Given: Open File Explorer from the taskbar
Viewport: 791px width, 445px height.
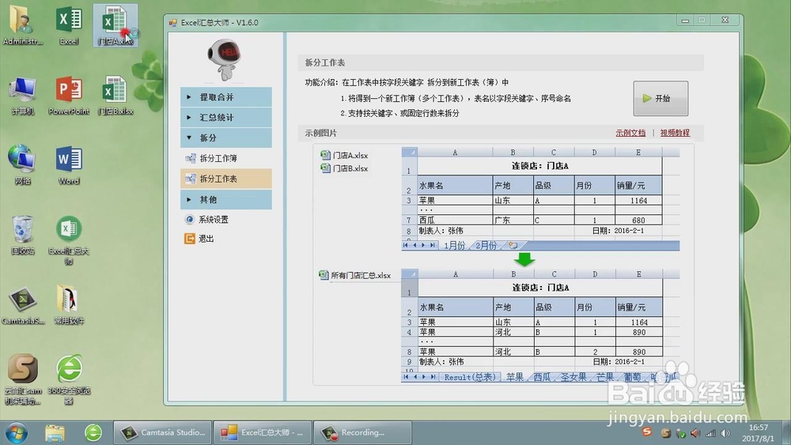Looking at the screenshot, I should coord(55,433).
